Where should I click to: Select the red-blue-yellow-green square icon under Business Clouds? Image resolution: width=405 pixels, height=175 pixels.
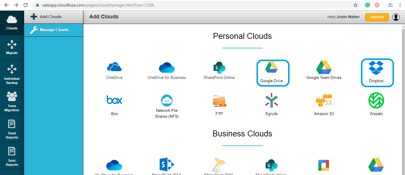point(323,166)
